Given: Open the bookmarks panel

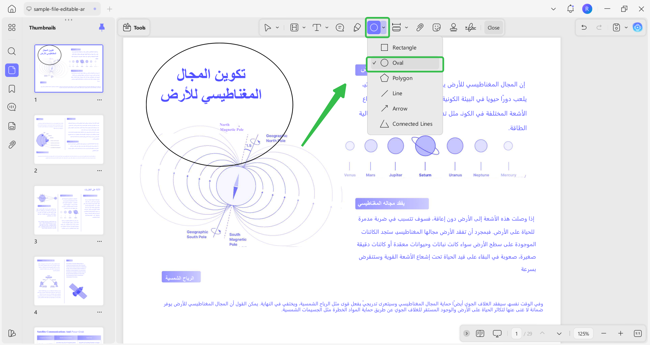Looking at the screenshot, I should coord(12,89).
